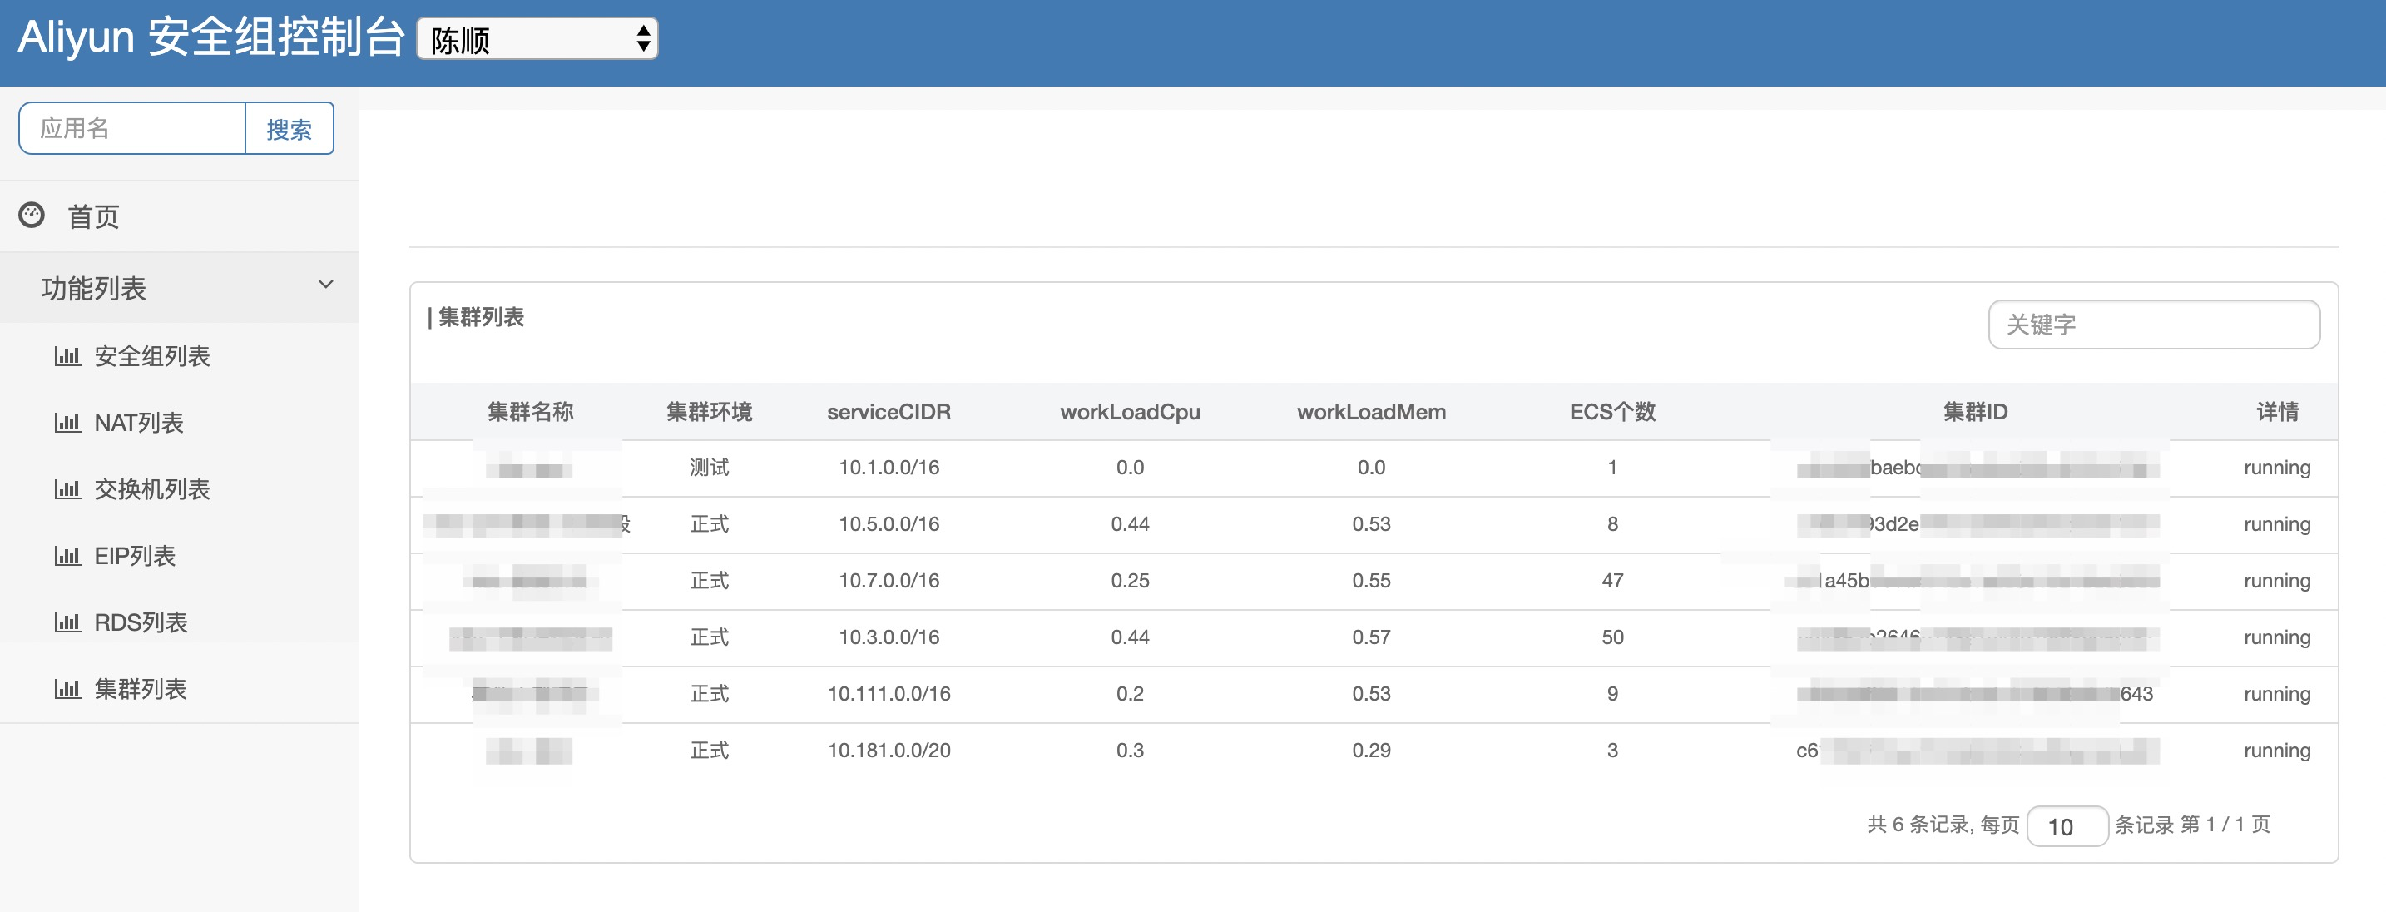The height and width of the screenshot is (912, 2386).
Task: Click the 集群ID column header
Action: pyautogui.click(x=1976, y=412)
